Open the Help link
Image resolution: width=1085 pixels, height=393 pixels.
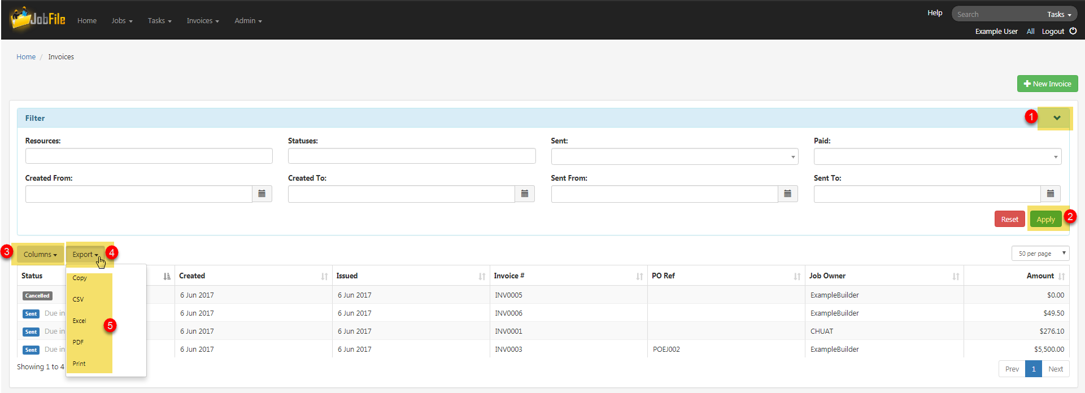(935, 12)
